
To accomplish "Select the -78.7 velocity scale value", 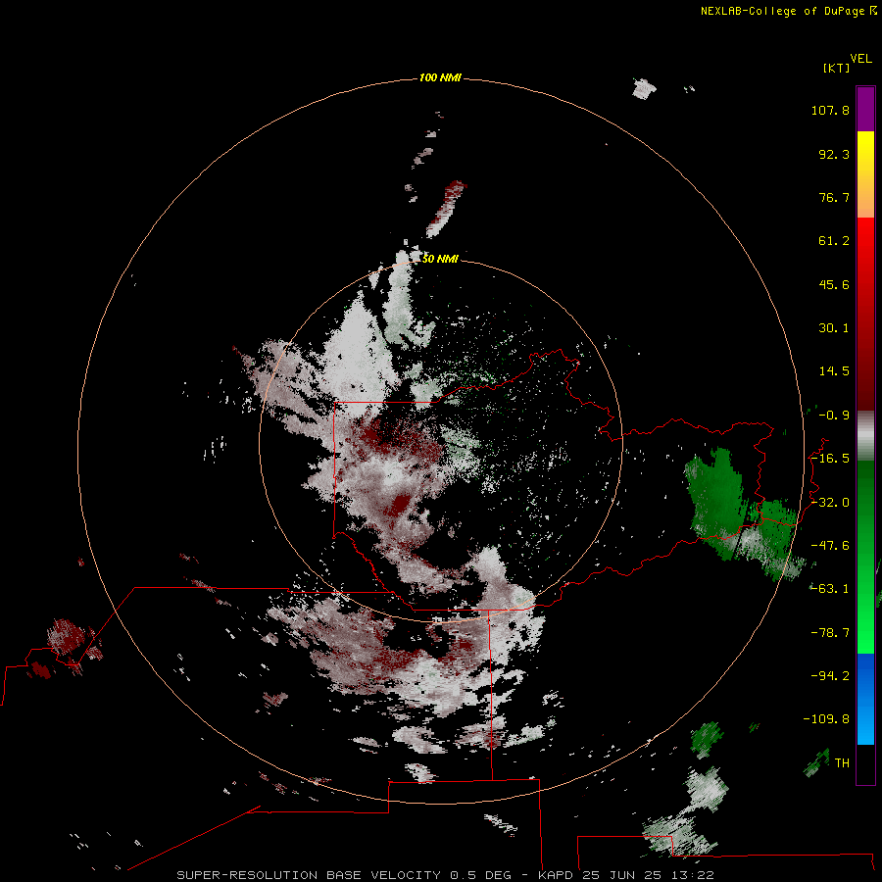I will click(x=830, y=633).
